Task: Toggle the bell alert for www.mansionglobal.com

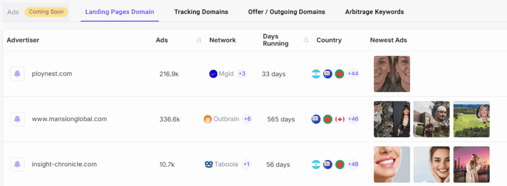Action: point(17,119)
